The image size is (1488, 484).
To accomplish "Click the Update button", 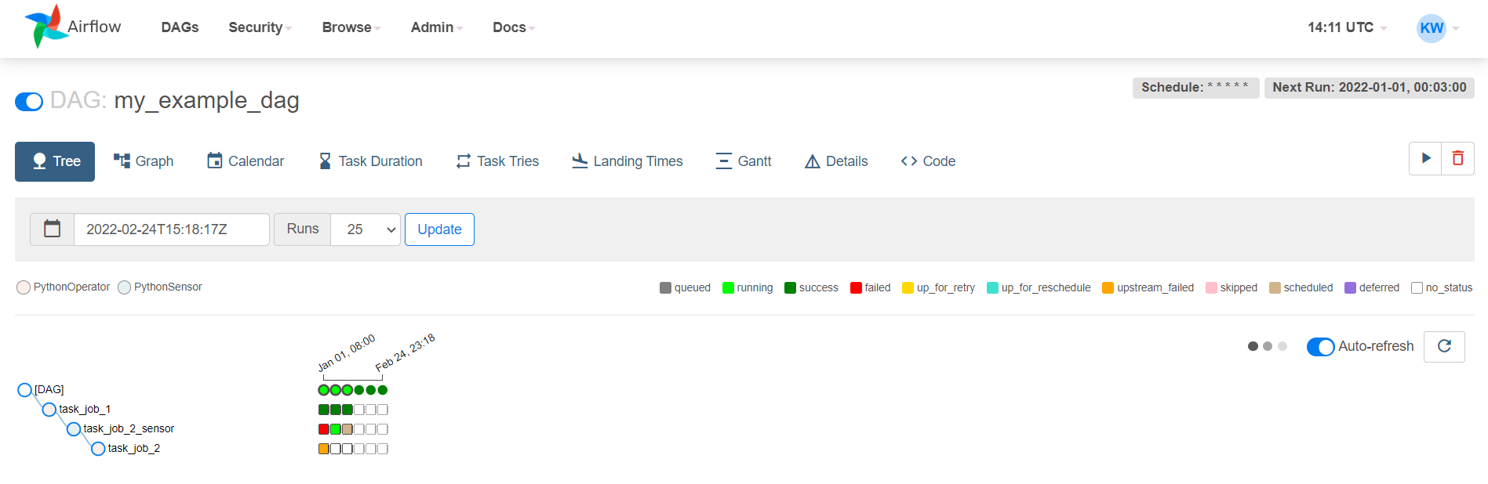I will coord(439,229).
